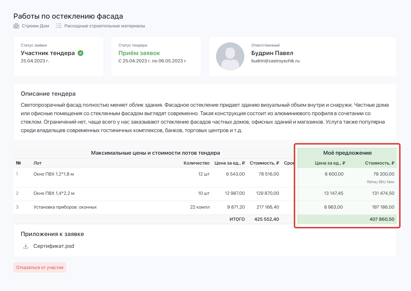The height and width of the screenshot is (291, 411).
Task: Open the responsible person's avatar image
Action: click(x=230, y=56)
